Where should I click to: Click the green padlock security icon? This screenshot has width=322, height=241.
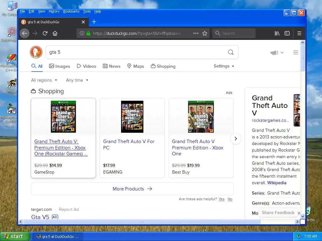(x=88, y=33)
